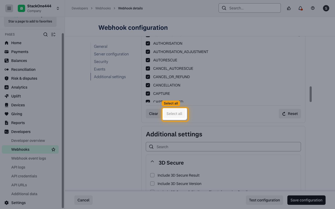Screen dimensions: 335x209
Task: Uncheck the AUTHORISATION event checkbox
Action: [x=148, y=43]
